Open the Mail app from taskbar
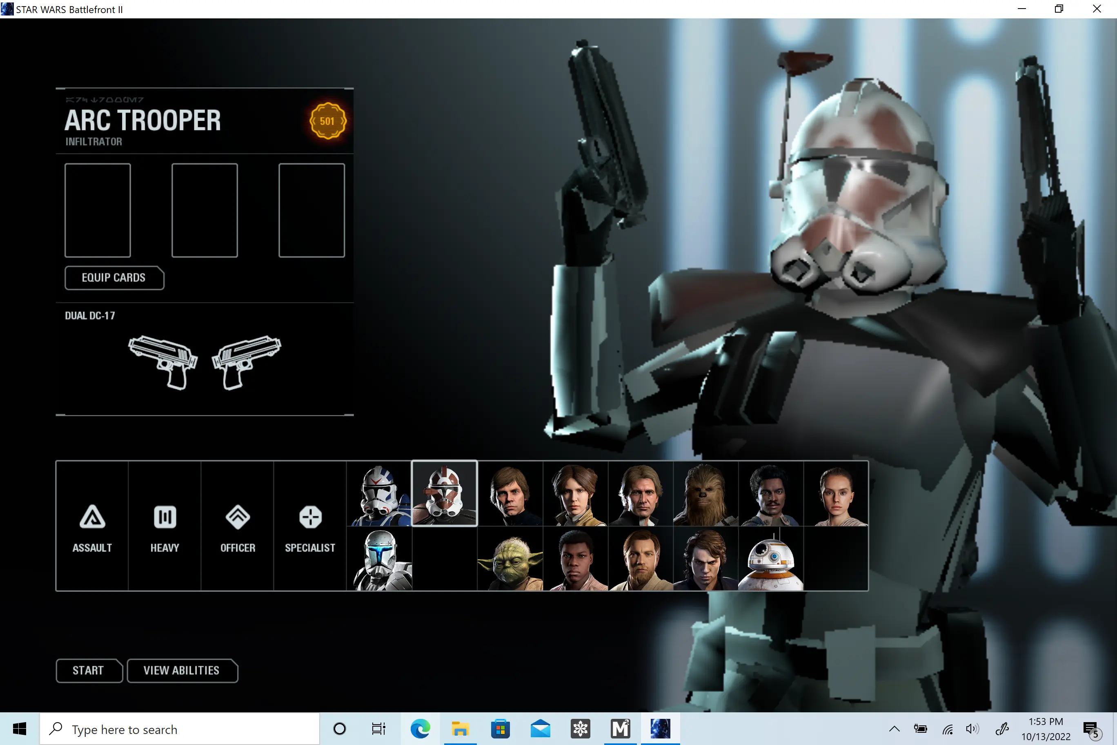 [541, 729]
